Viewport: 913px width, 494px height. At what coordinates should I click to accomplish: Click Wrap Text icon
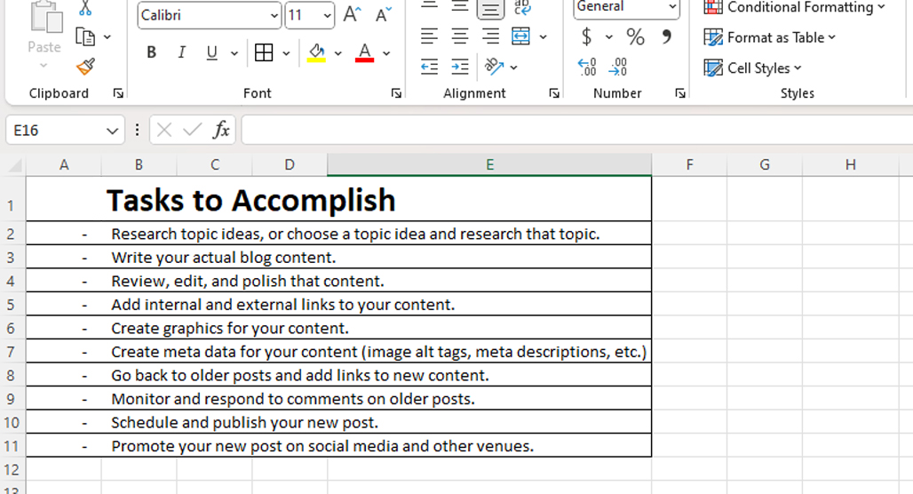(x=522, y=8)
